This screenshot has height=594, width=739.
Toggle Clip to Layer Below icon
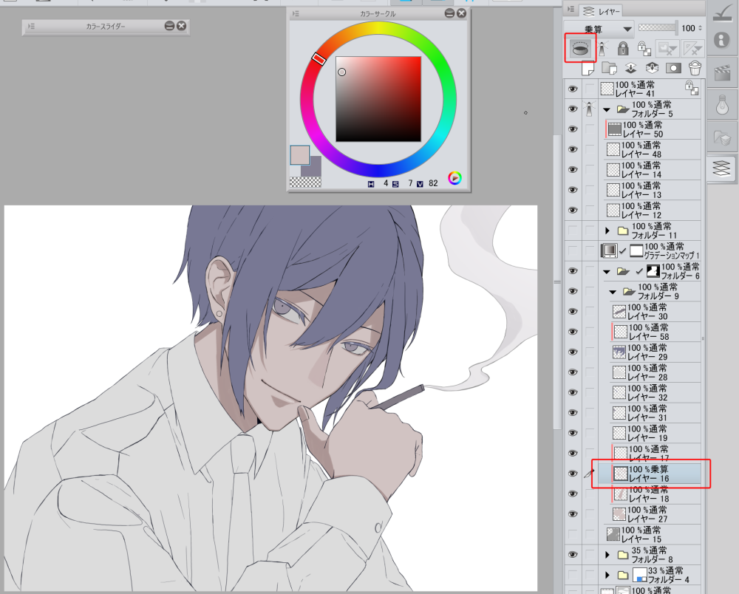tap(581, 47)
